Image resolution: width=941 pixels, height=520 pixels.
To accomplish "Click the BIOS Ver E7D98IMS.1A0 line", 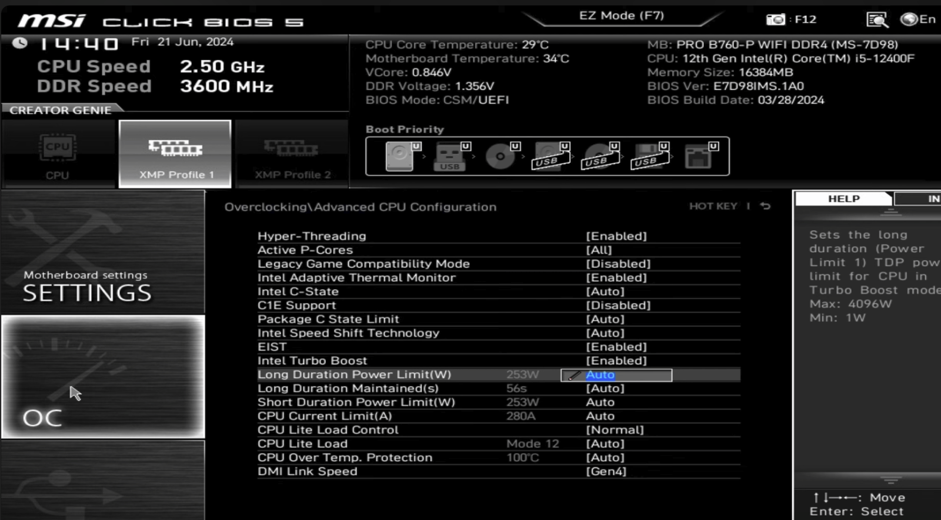I will (x=726, y=86).
